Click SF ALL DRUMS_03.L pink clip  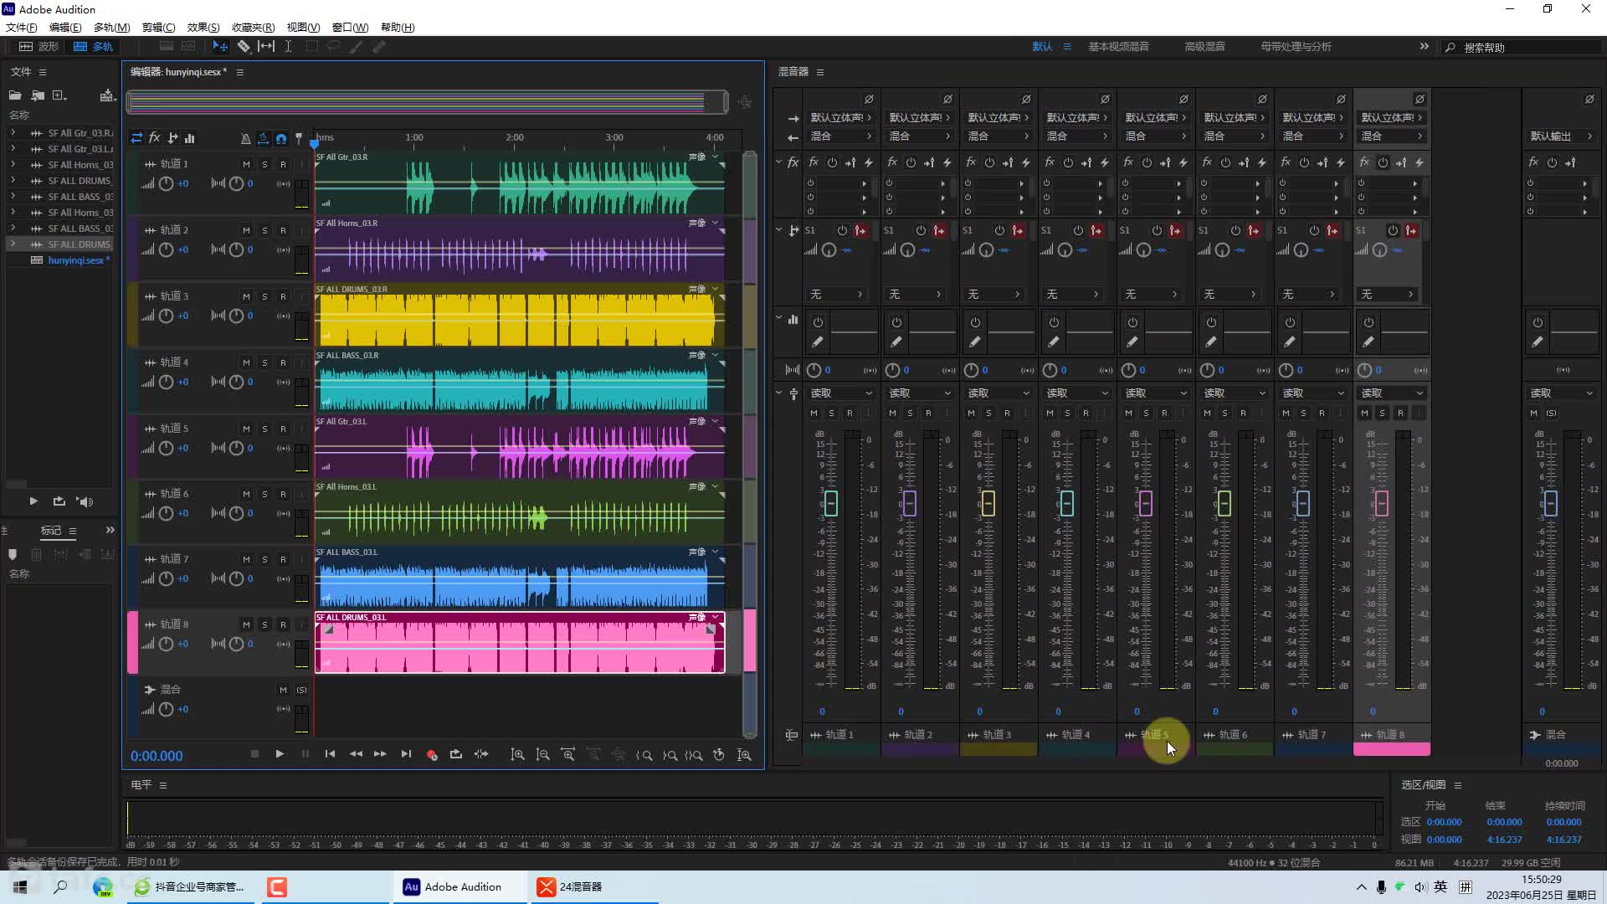519,643
